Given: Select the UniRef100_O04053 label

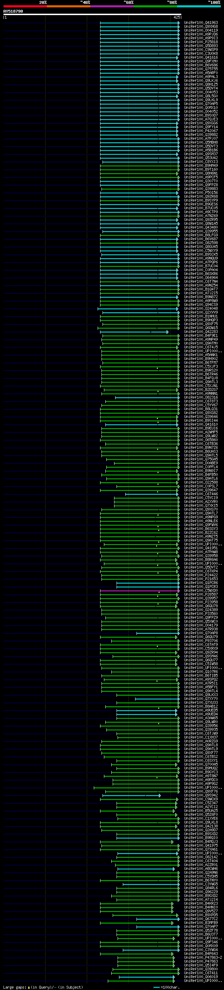Looking at the screenshot, I should [201, 92].
